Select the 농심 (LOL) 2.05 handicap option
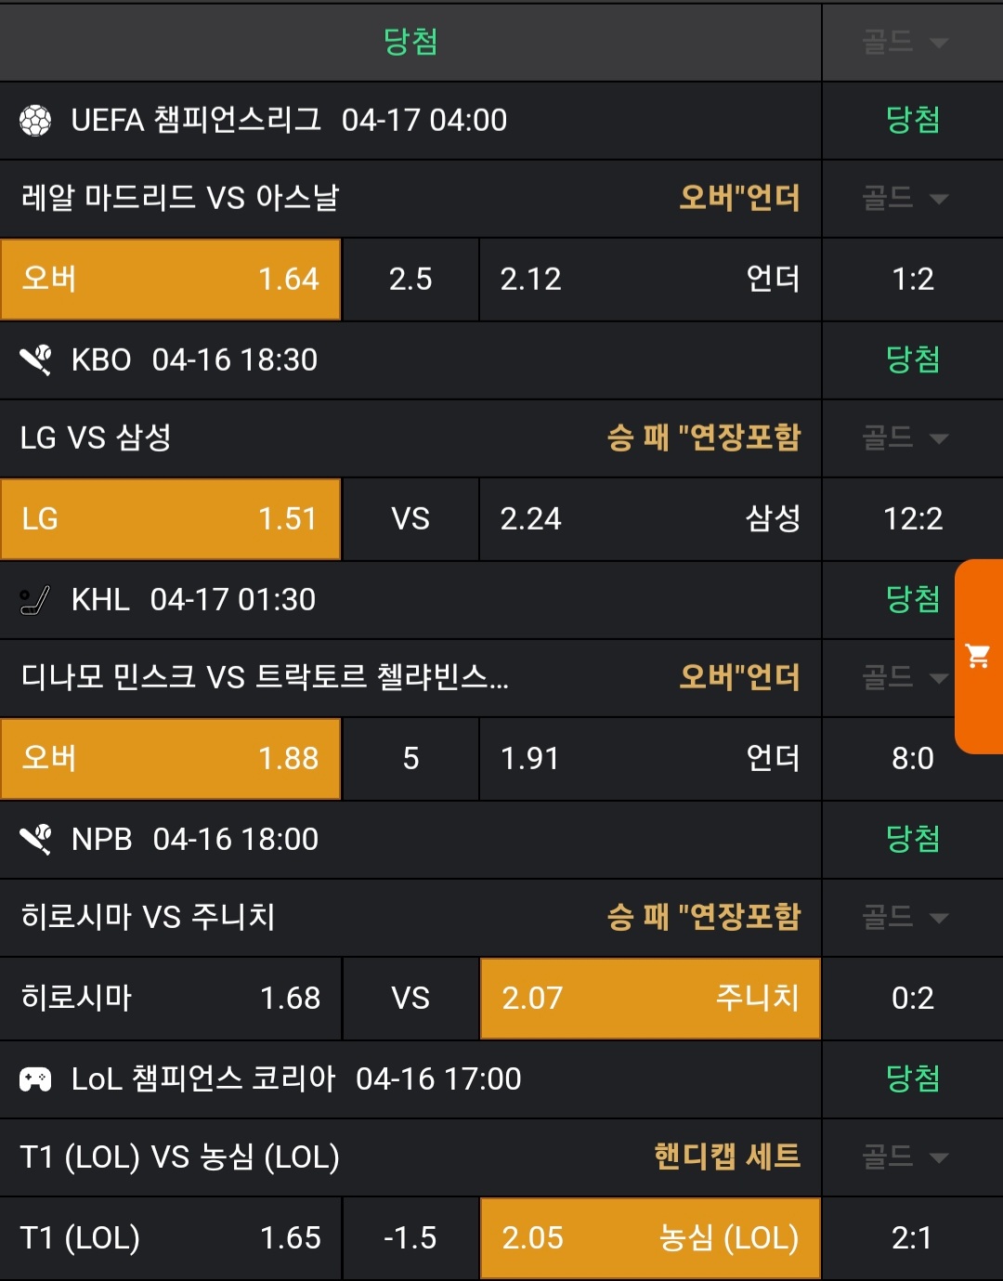The width and height of the screenshot is (1003, 1281). [650, 1238]
